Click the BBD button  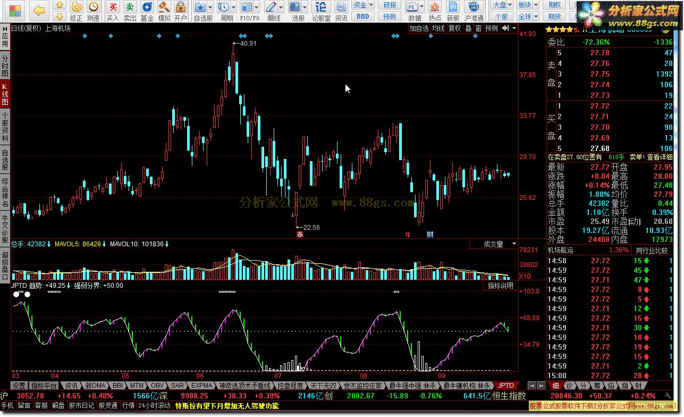pyautogui.click(x=363, y=16)
